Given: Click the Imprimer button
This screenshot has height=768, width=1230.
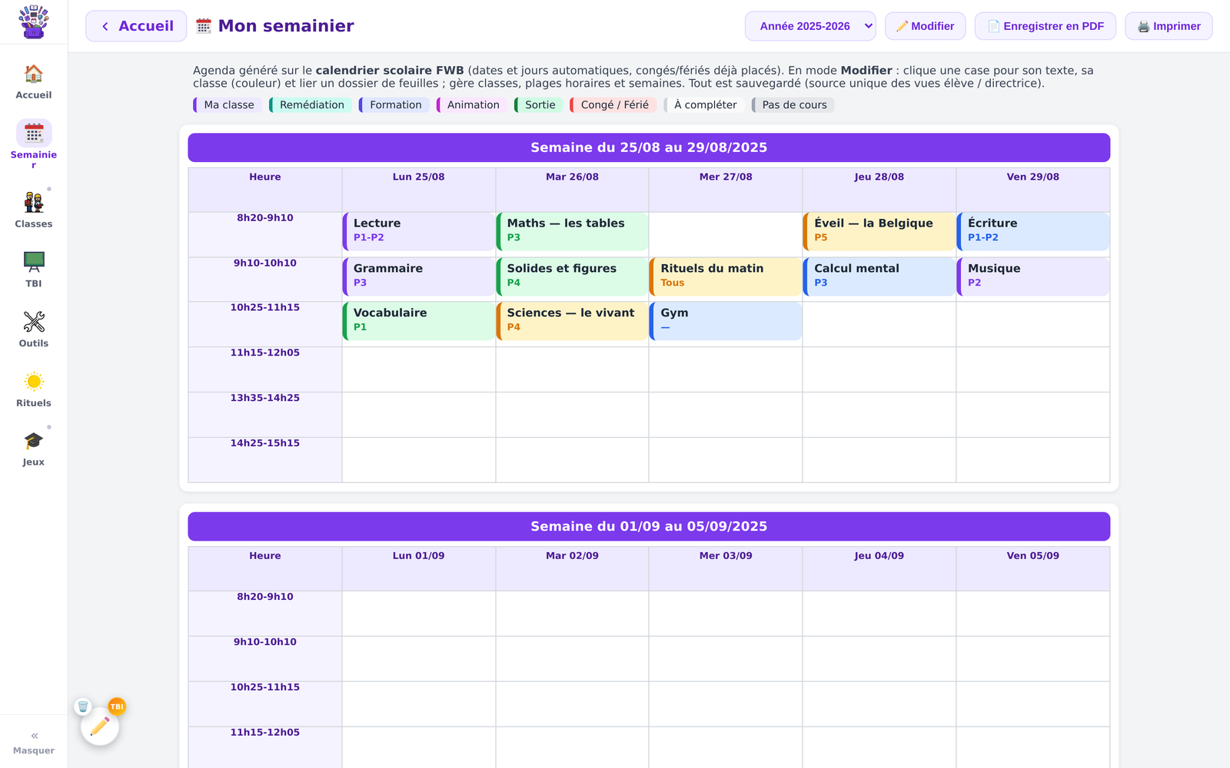Looking at the screenshot, I should coord(1168,26).
